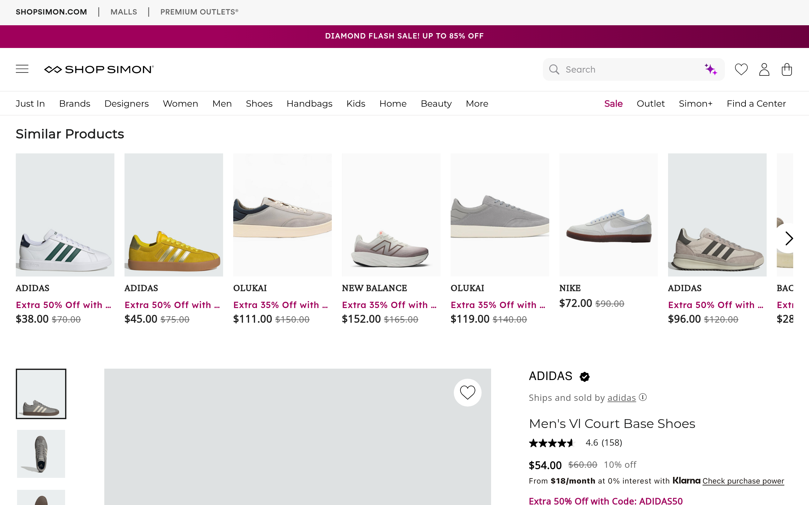The height and width of the screenshot is (505, 809).
Task: Click Check purchase power link
Action: pos(743,481)
